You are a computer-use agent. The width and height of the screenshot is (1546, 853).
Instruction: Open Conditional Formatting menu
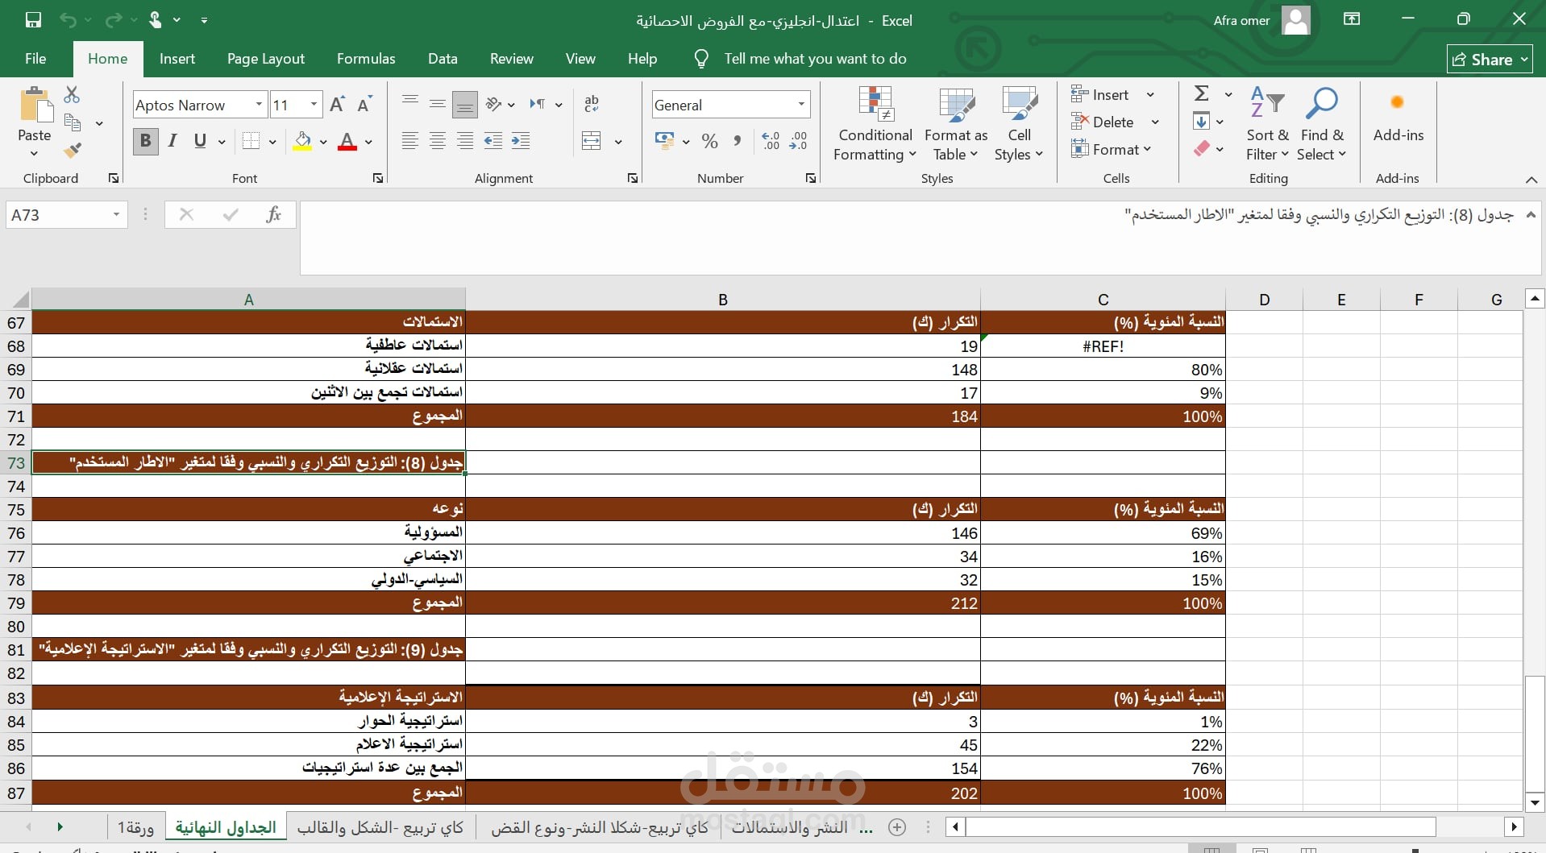[x=875, y=124]
